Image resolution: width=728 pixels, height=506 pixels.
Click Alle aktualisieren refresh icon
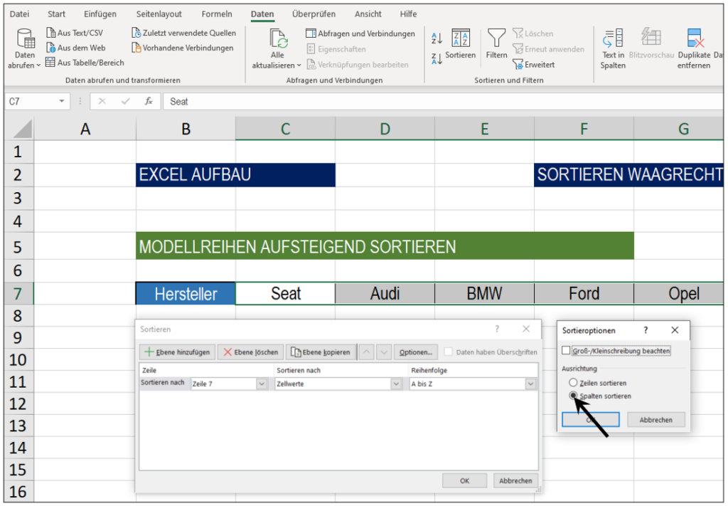click(x=279, y=38)
